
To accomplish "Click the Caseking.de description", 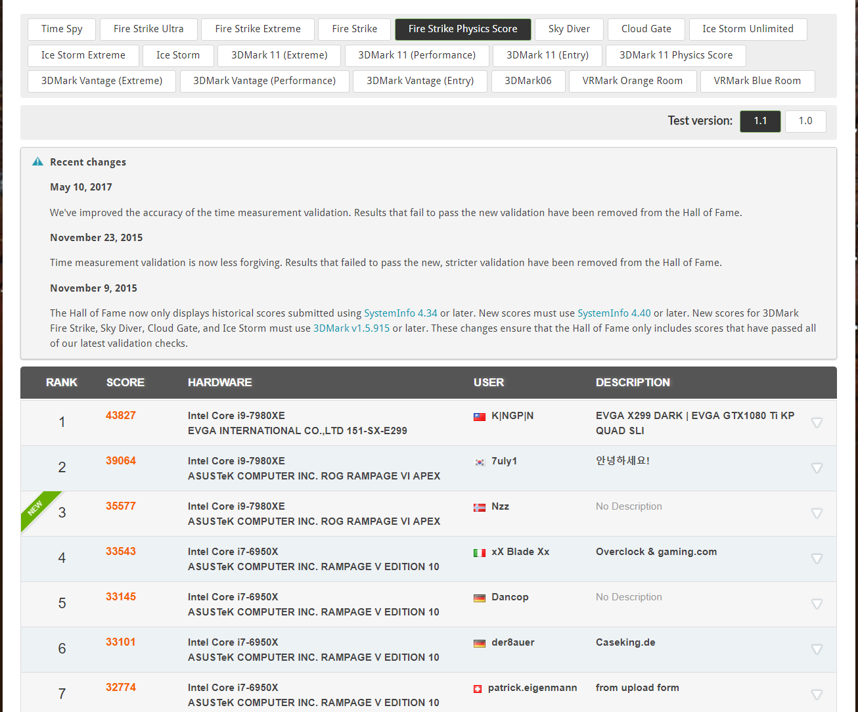I will click(625, 642).
